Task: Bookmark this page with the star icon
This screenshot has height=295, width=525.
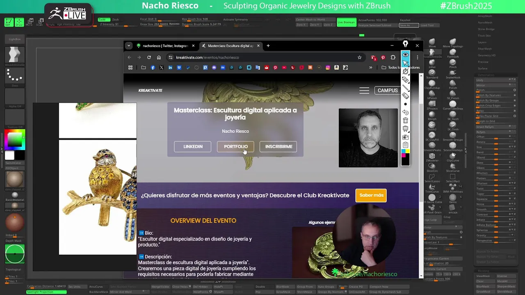Action: tap(359, 57)
